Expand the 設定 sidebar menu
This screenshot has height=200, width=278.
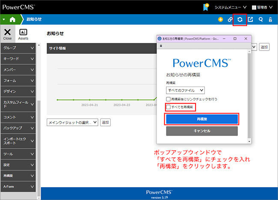click(x=18, y=165)
